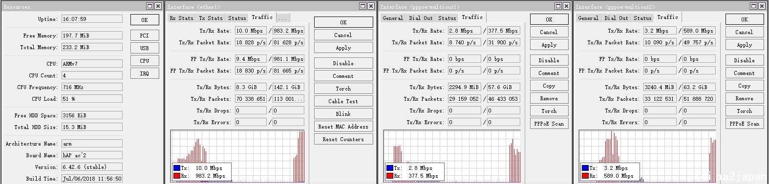
Task: Remove the pppoe-multiout2 interface
Action: coord(744,98)
